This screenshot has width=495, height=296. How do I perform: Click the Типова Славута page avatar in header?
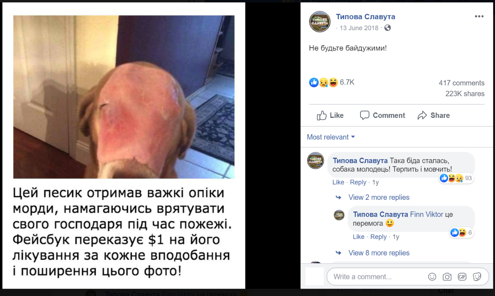[x=320, y=21]
